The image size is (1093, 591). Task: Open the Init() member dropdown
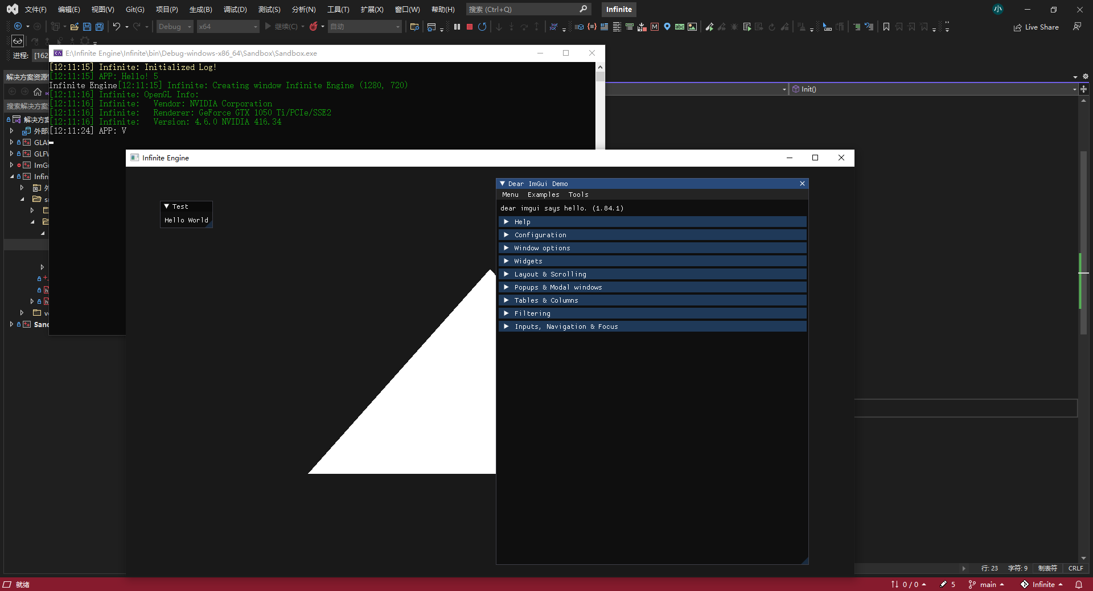(934, 89)
